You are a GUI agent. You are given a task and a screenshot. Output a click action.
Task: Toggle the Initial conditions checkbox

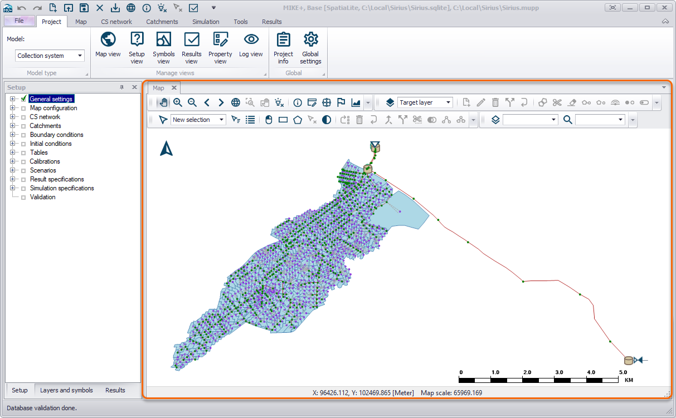pyautogui.click(x=23, y=144)
